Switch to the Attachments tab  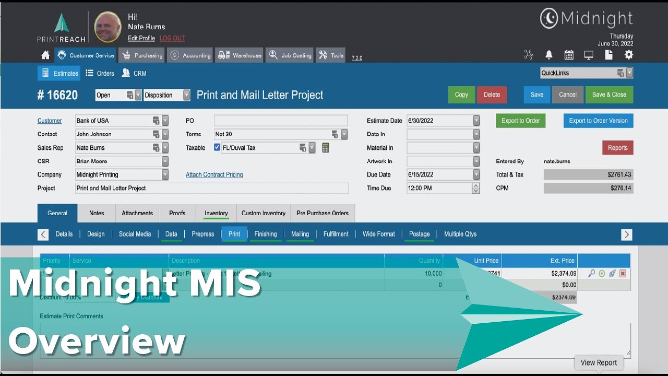[x=137, y=213]
